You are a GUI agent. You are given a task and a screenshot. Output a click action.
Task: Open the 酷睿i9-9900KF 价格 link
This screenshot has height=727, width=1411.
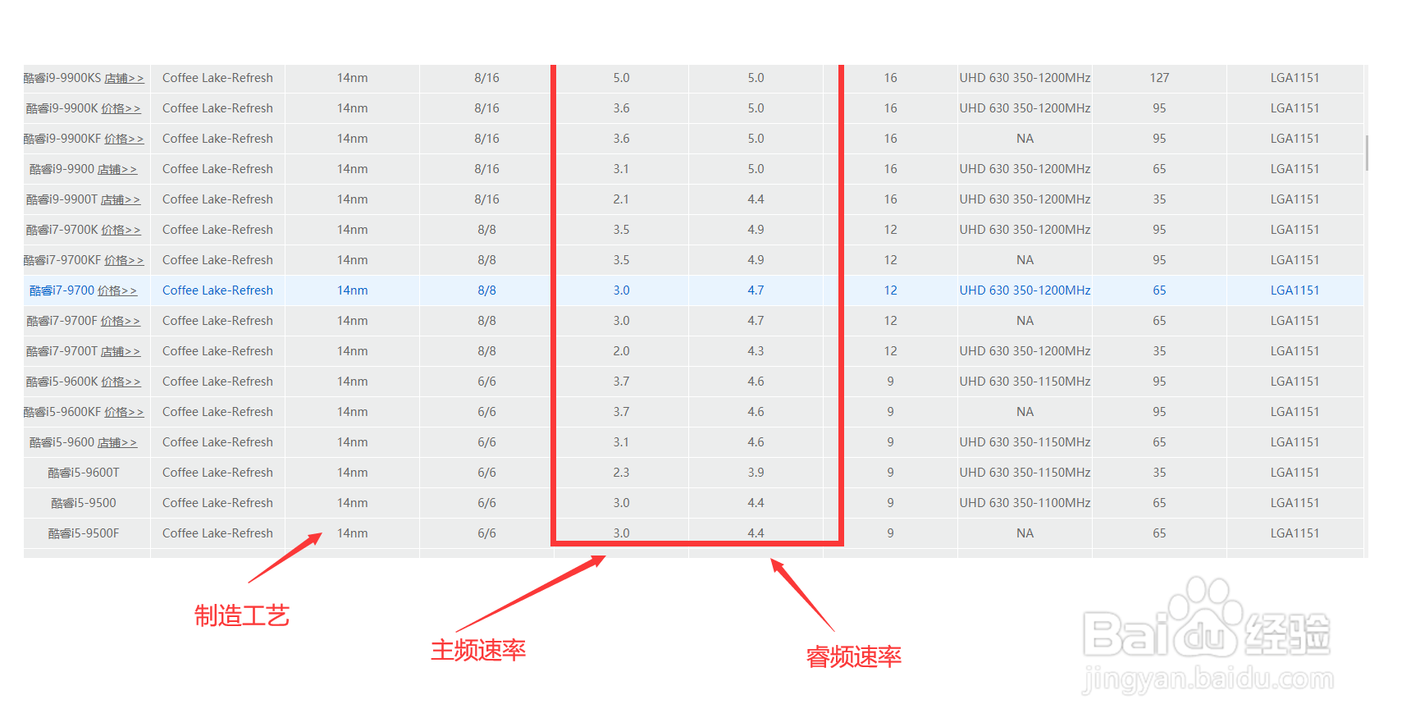click(x=124, y=139)
